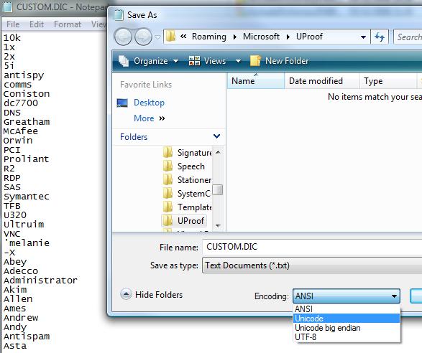Click the word 'McAfee' in Notepad
This screenshot has width=422, height=353.
point(21,131)
